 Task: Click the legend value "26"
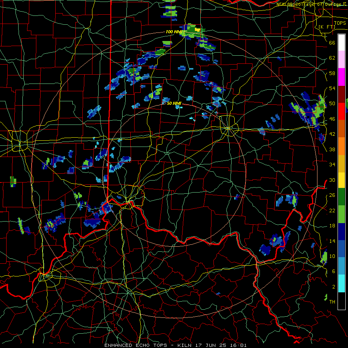coord(332,195)
